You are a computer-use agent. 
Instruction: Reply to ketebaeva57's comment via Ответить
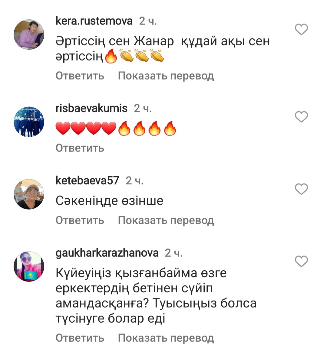[80, 220]
